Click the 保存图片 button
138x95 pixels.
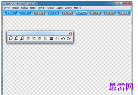(39, 13)
